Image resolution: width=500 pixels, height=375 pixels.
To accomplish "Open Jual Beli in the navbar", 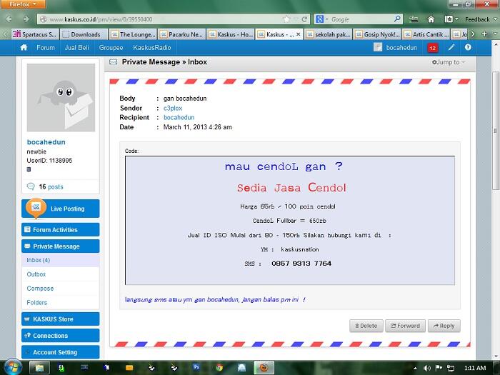I will coord(76,48).
